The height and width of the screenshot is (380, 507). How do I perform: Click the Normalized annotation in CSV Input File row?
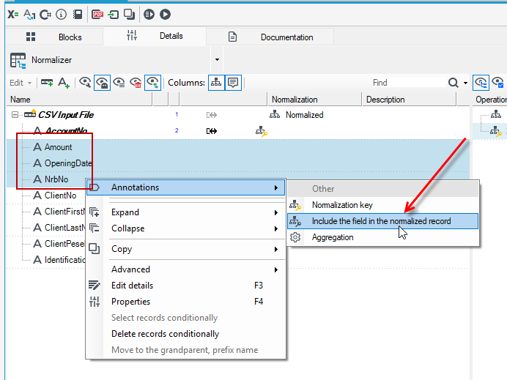click(304, 115)
